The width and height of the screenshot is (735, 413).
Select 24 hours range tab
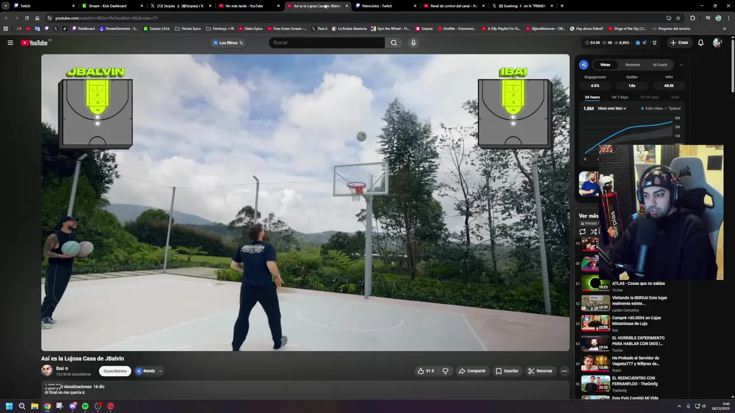tap(592, 98)
